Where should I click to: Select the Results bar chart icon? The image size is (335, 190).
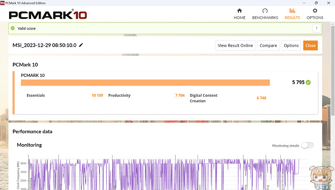coord(292,11)
